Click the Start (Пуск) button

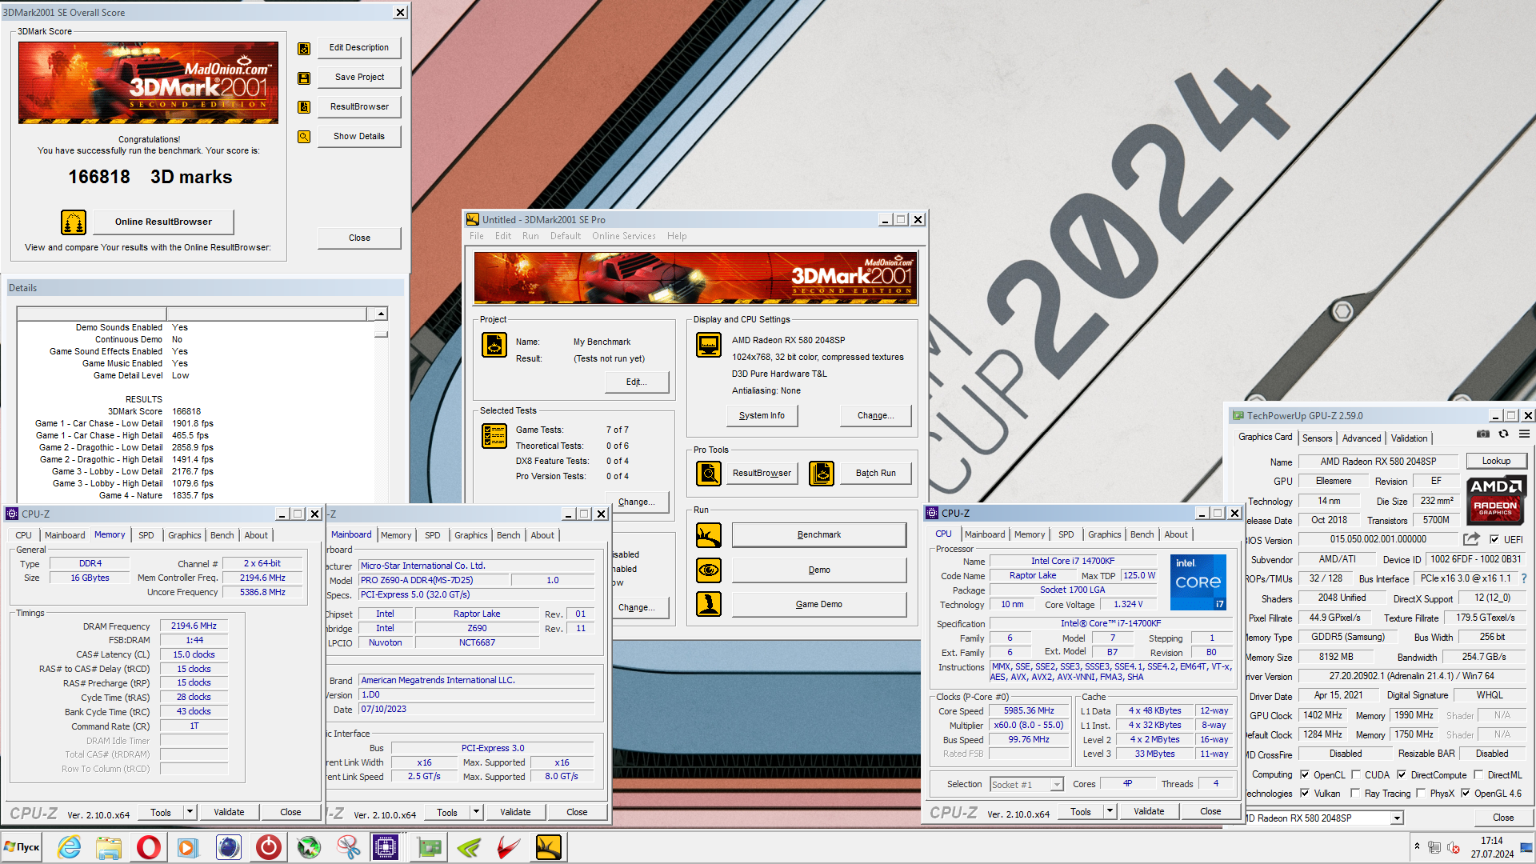[x=22, y=847]
